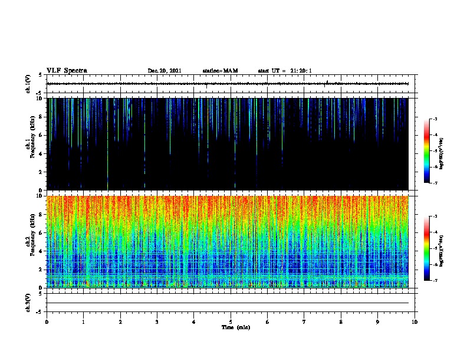Click the "-3" value atop ch.1 colorbar
Screen dimensions: 467x361
coord(435,119)
